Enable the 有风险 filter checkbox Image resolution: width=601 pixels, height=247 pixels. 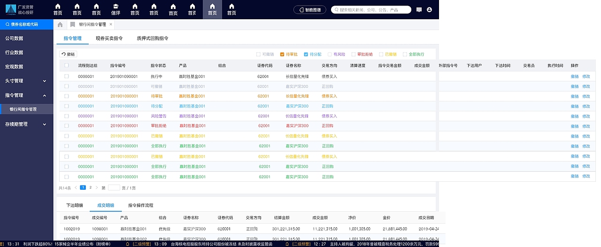(x=330, y=54)
